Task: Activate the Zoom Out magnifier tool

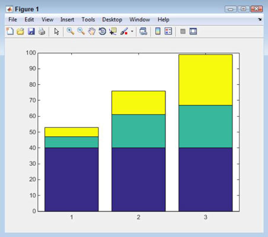Action: pyautogui.click(x=81, y=31)
